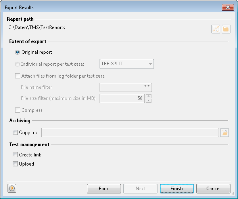The image size is (238, 199).
Task: Select Individual report per test case option
Action: (x=17, y=64)
